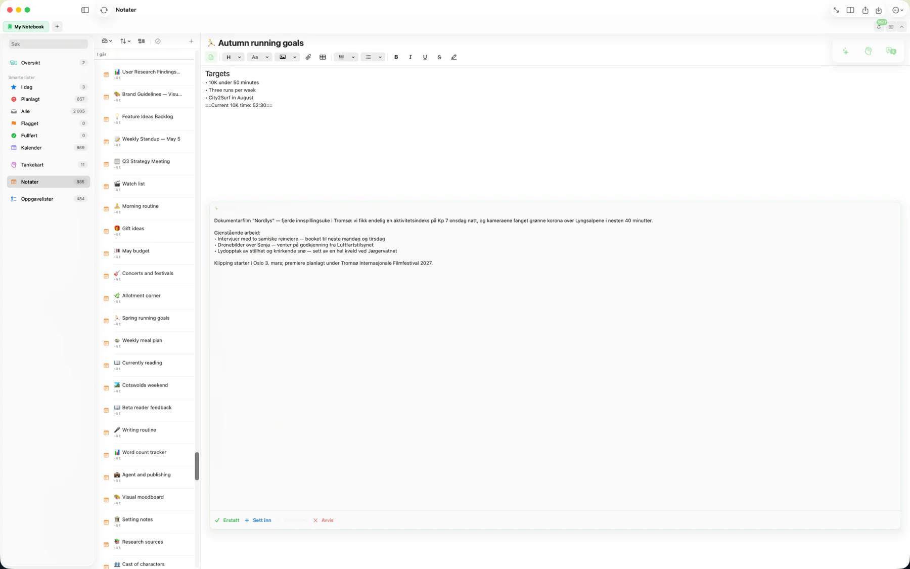The height and width of the screenshot is (569, 910).
Task: Select Flagget smart list
Action: [48, 123]
